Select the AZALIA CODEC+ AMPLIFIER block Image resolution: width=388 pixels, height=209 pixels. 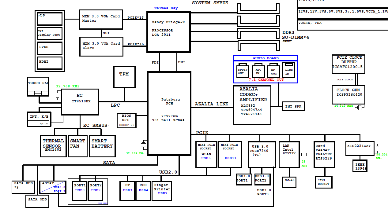click(252, 105)
